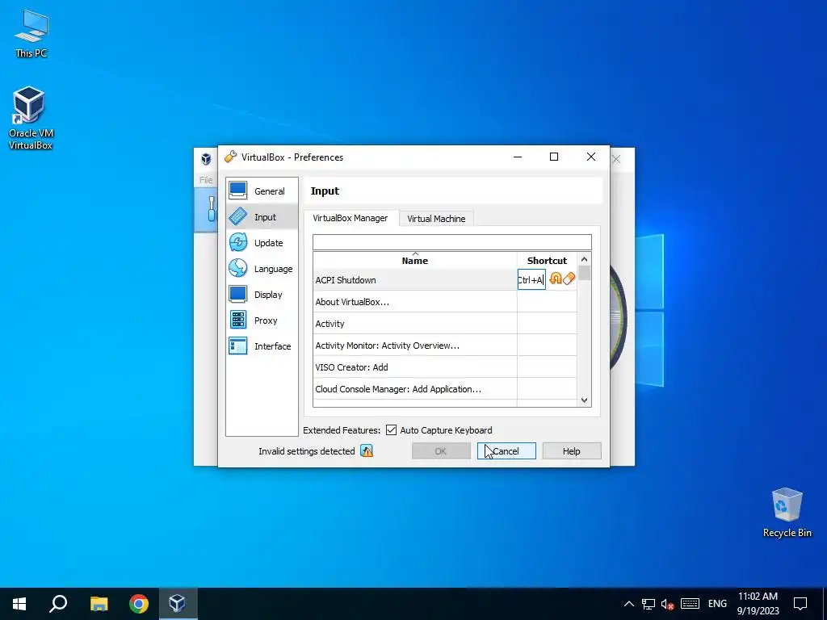Open the Proxy preferences section
The height and width of the screenshot is (620, 827).
(262, 320)
